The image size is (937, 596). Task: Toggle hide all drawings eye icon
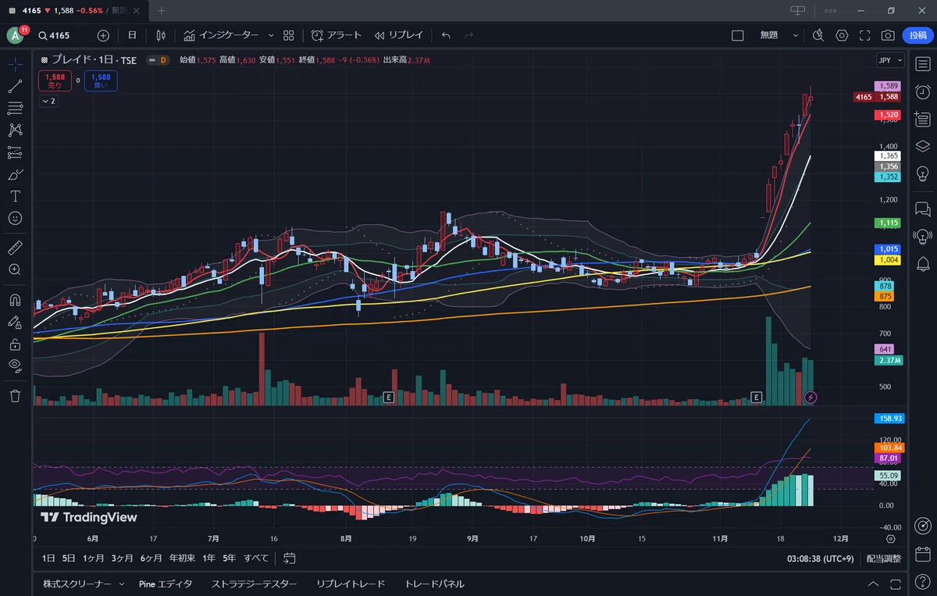point(15,365)
